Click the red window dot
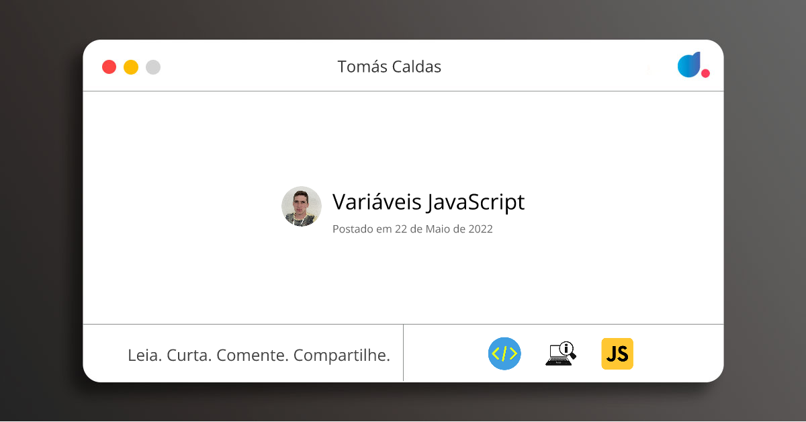This screenshot has width=806, height=422. (x=109, y=67)
